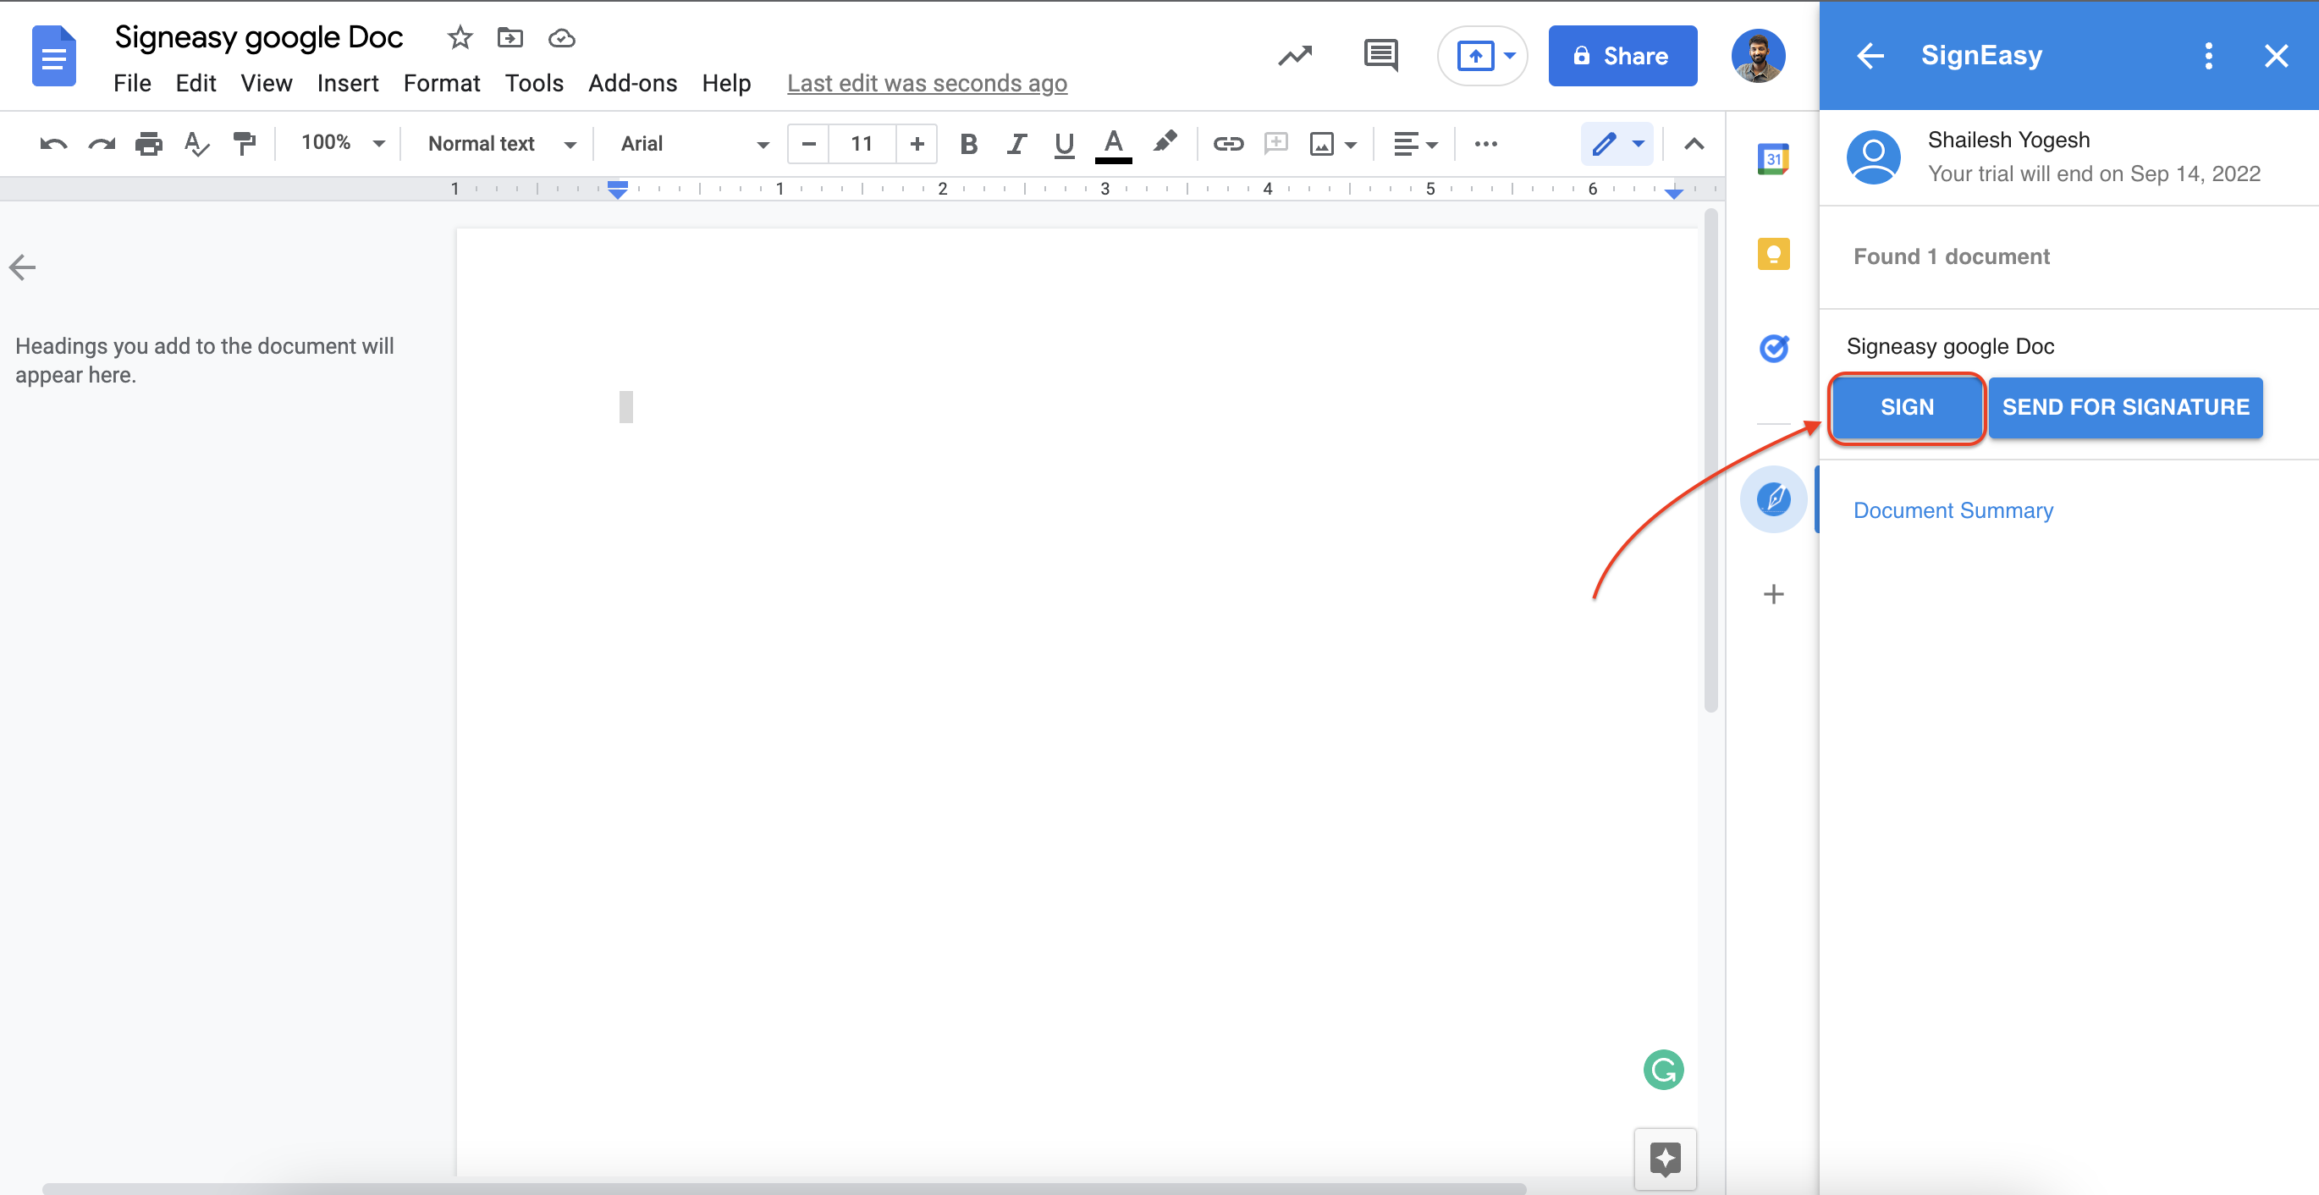The image size is (2319, 1195).
Task: Click the Redo icon
Action: tap(102, 144)
